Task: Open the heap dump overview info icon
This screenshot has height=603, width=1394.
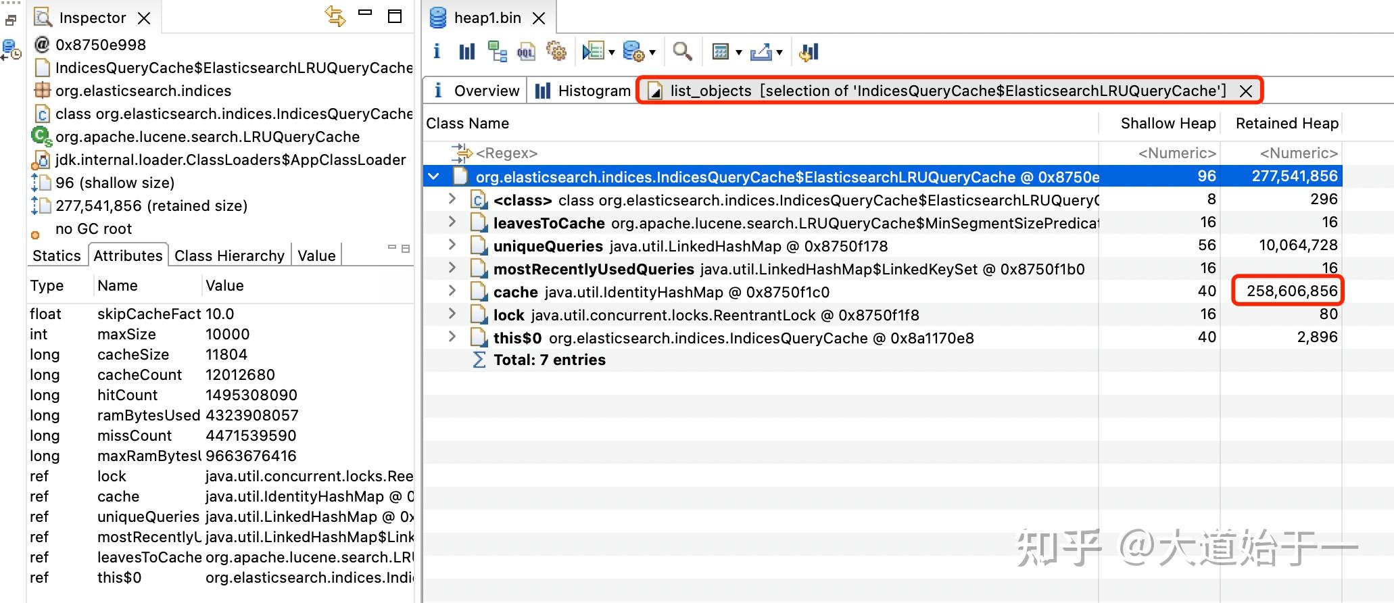Action: click(437, 51)
